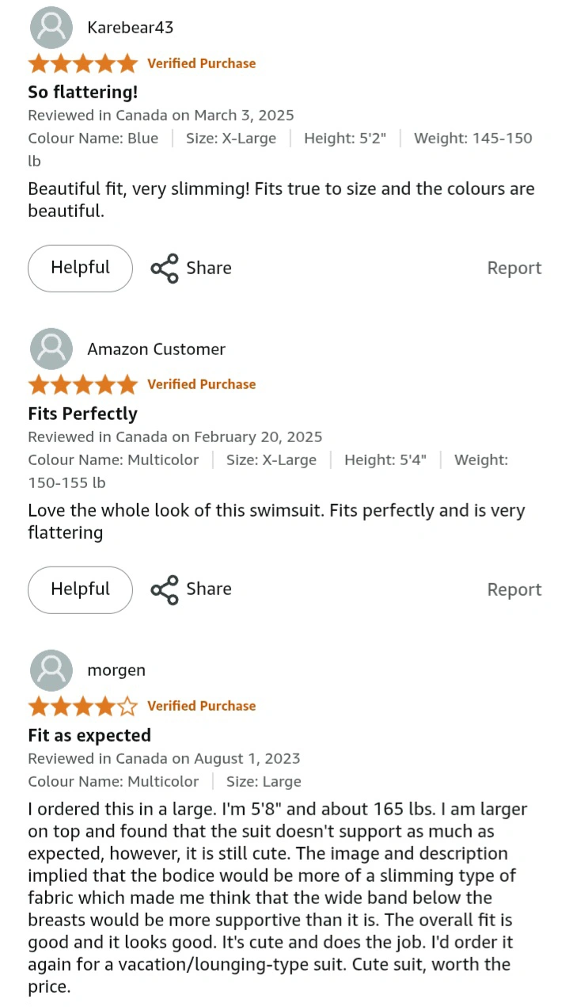Open morgen's profile avatar icon
Screen dimensions: 566x1007
(51, 670)
